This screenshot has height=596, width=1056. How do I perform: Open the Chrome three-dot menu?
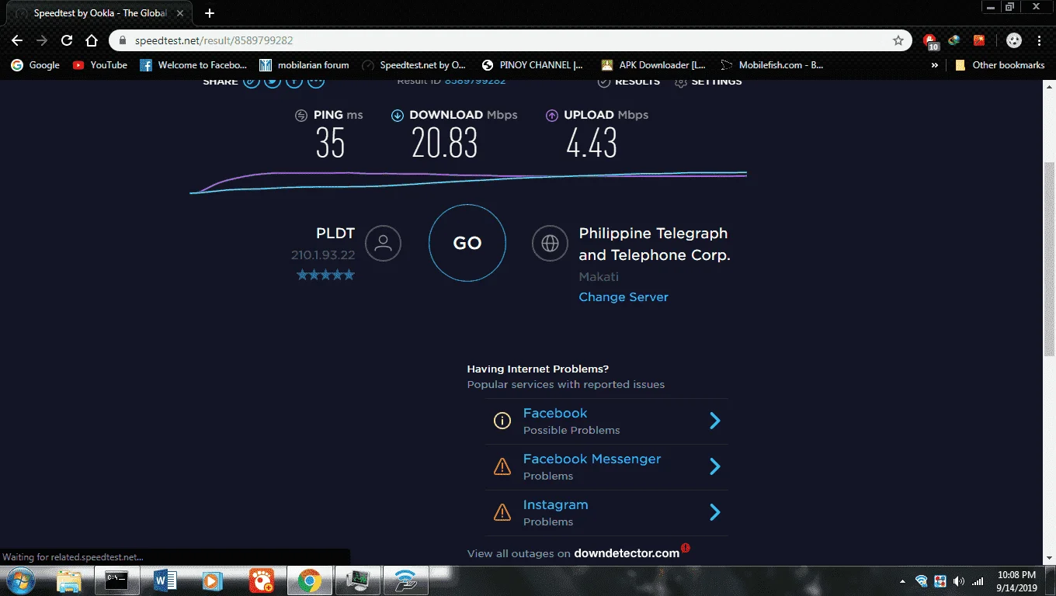pos(1040,40)
